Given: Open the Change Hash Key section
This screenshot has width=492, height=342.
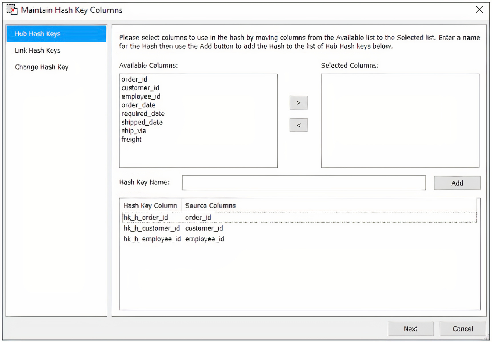Looking at the screenshot, I should click(x=42, y=67).
